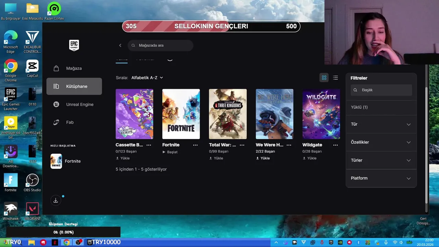Open Epic Games Launcher desktop shortcut
The image size is (439, 247).
(11, 99)
